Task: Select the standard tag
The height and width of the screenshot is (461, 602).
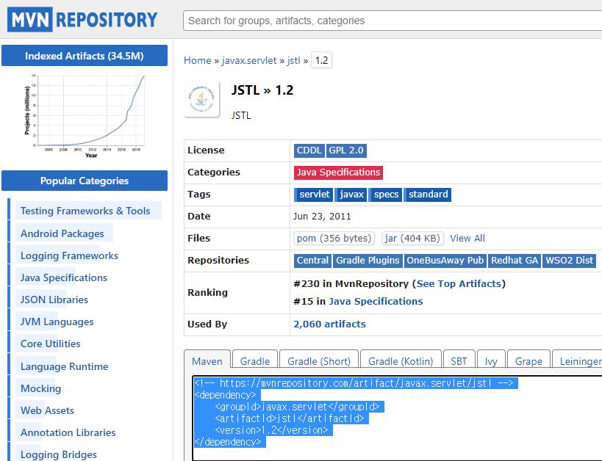Action: tap(428, 195)
